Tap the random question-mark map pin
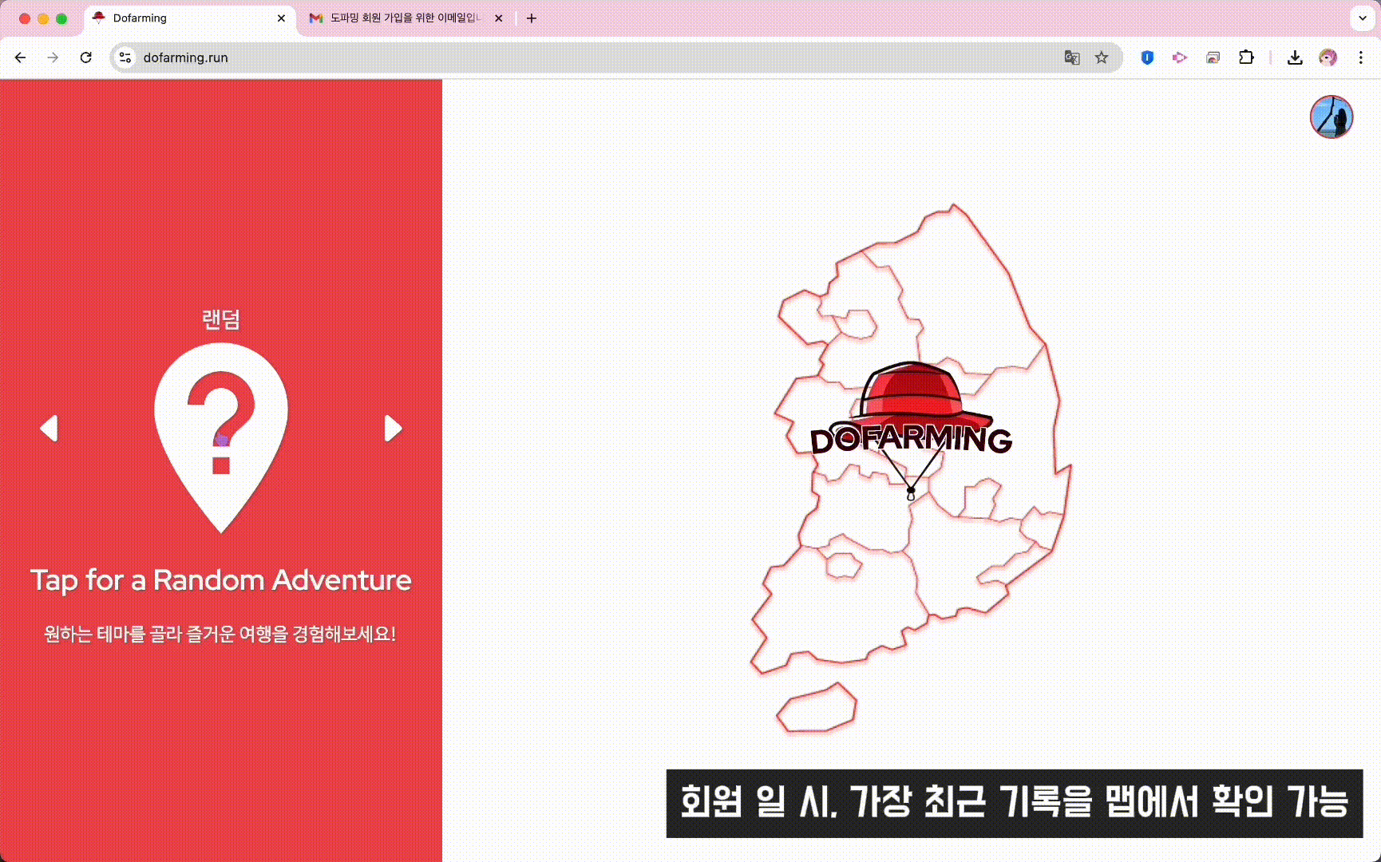This screenshot has width=1381, height=862. tap(221, 437)
